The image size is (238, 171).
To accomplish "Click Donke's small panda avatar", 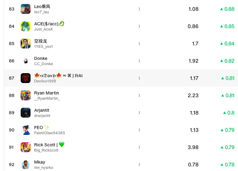I will pos(26,61).
